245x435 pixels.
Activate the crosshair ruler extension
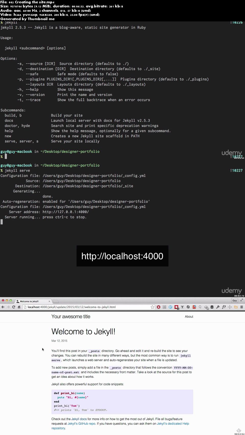230,307
